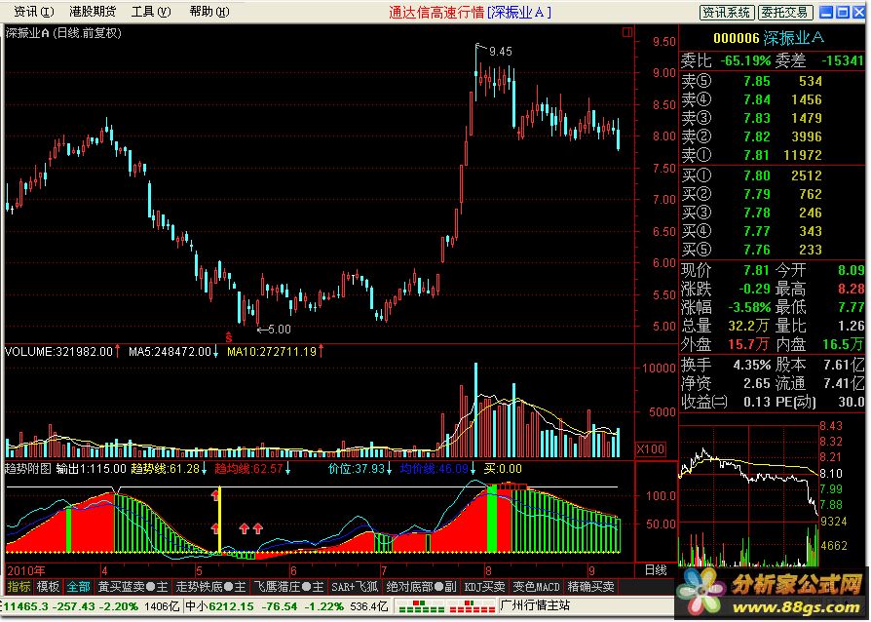Select the 走势铁底●主 indicator tab
This screenshot has height=622, width=871.
pyautogui.click(x=210, y=587)
